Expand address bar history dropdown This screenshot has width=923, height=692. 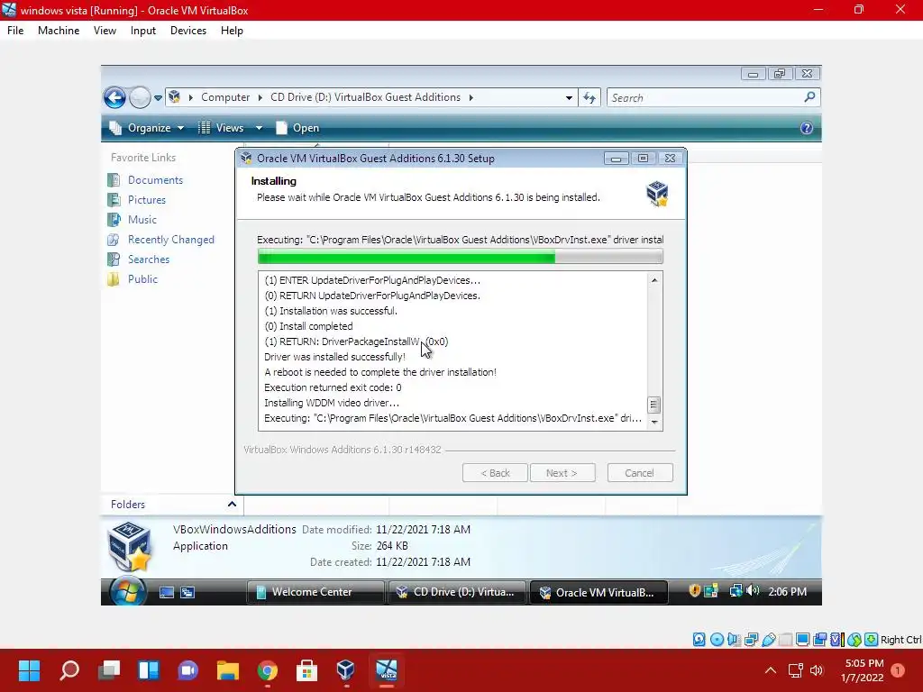pyautogui.click(x=569, y=97)
